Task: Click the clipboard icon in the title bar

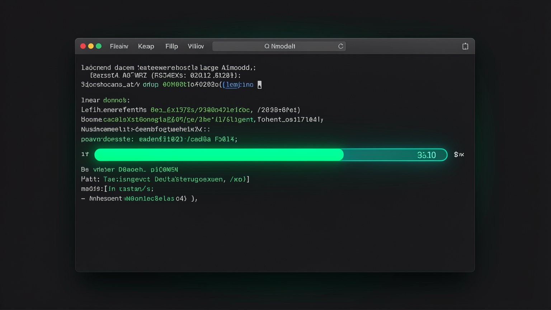Action: pyautogui.click(x=465, y=46)
